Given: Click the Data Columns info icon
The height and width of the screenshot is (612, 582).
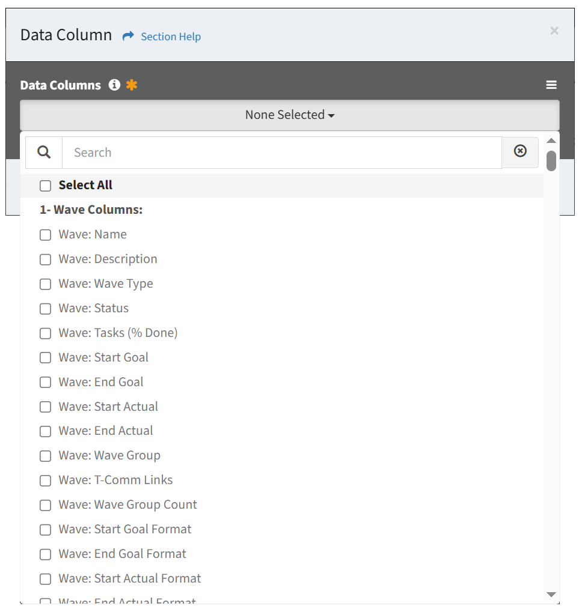Looking at the screenshot, I should (114, 85).
